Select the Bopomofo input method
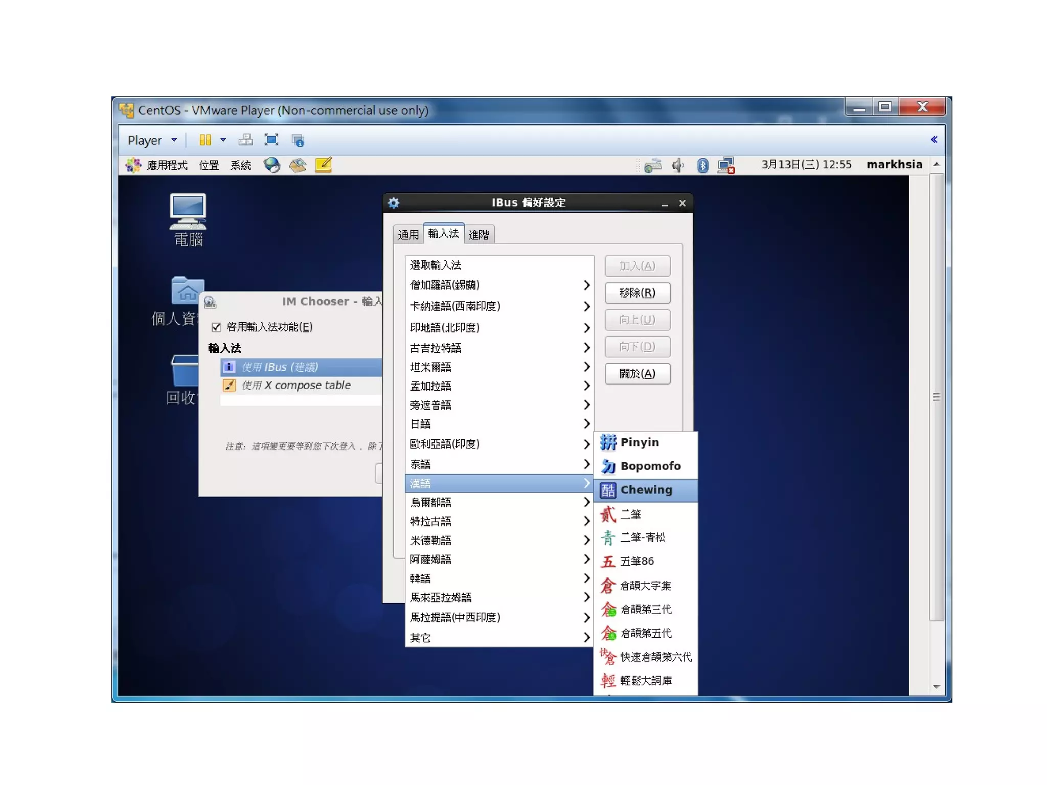The height and width of the screenshot is (785, 1047). tap(646, 466)
